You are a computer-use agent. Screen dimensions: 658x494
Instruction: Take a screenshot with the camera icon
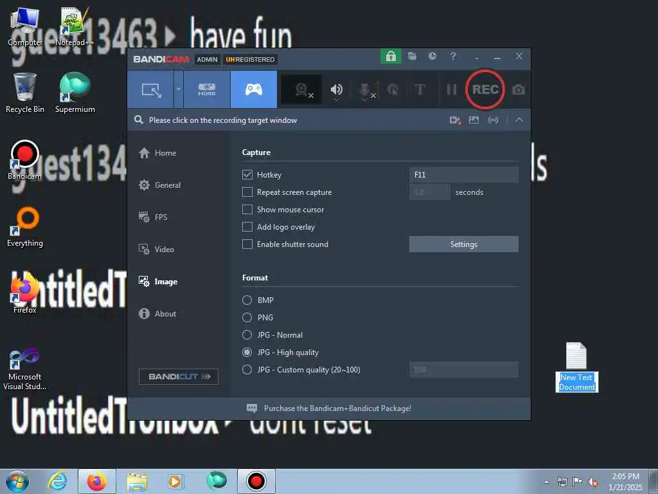pyautogui.click(x=519, y=89)
